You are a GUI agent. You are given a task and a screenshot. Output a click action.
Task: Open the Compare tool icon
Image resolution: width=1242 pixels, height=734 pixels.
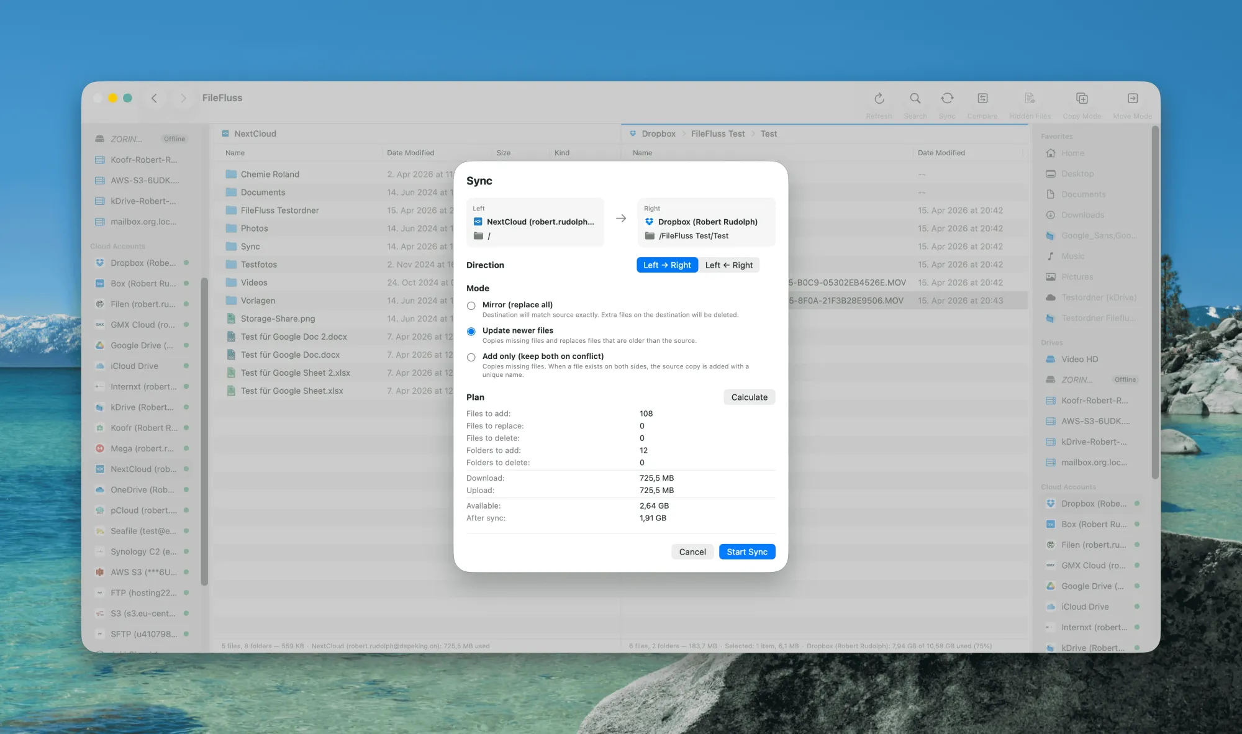(982, 99)
